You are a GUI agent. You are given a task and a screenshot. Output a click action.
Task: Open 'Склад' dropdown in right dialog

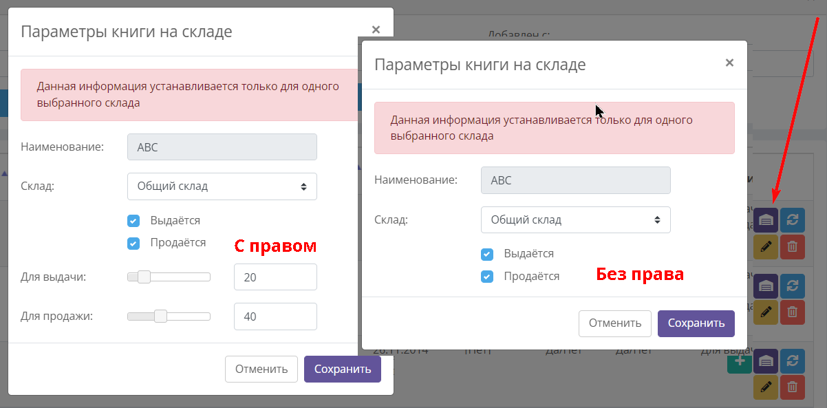click(x=576, y=220)
